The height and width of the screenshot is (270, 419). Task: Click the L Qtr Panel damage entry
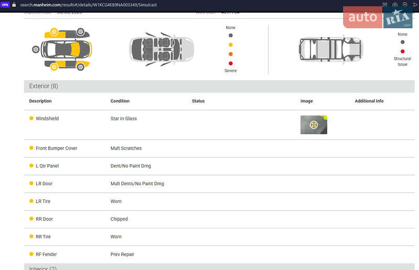pyautogui.click(x=47, y=166)
